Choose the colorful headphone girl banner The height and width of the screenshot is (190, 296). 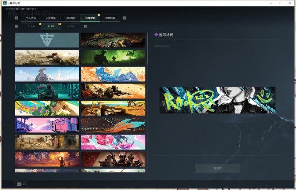[x=47, y=108]
